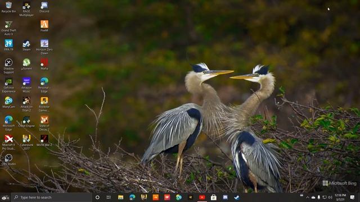The image size is (360, 202).
Task: Open Cortana from the taskbar circle
Action: pos(97,198)
